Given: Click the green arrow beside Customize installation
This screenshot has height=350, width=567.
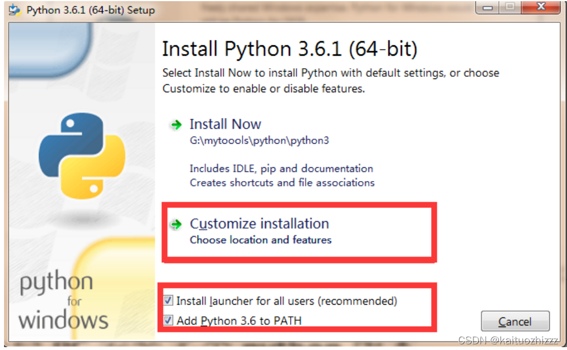Looking at the screenshot, I should coord(176,225).
